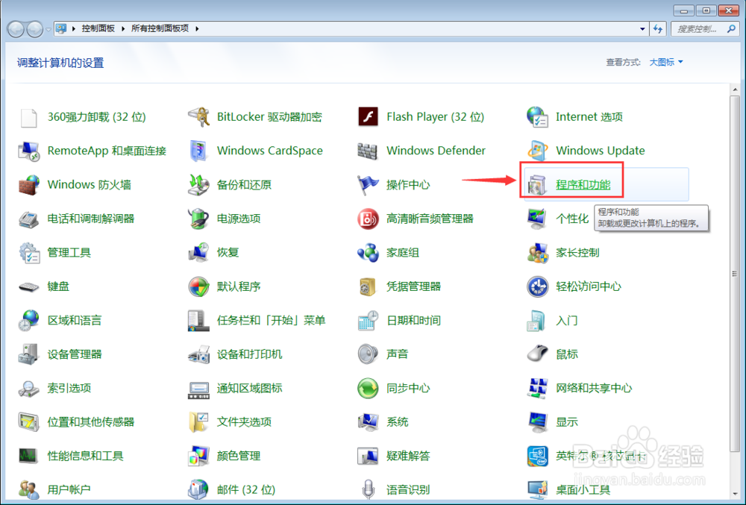Open the 家长控制 icon
746x505 pixels.
tap(538, 252)
